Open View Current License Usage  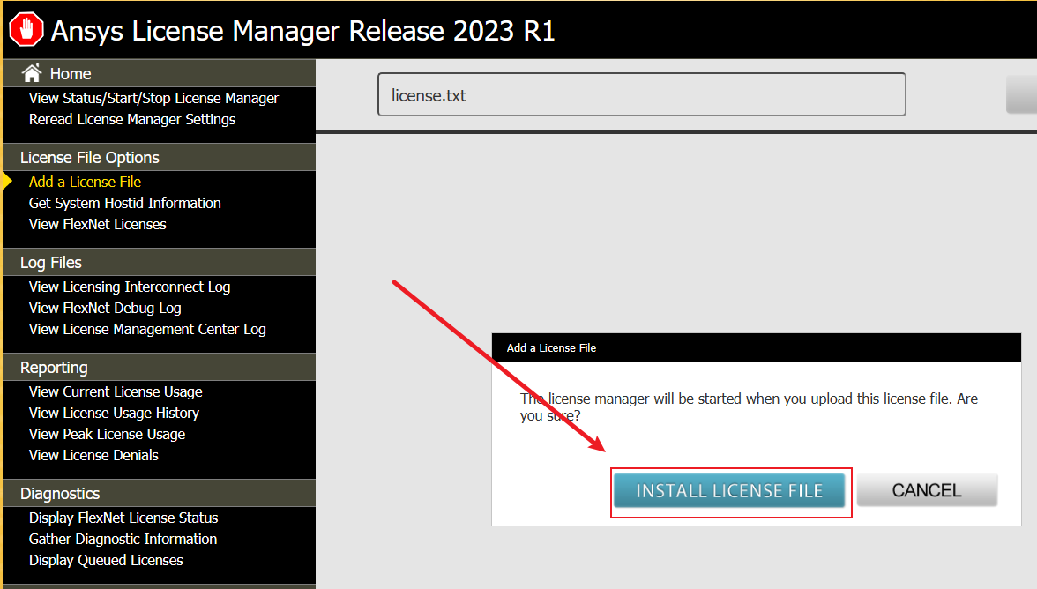115,392
